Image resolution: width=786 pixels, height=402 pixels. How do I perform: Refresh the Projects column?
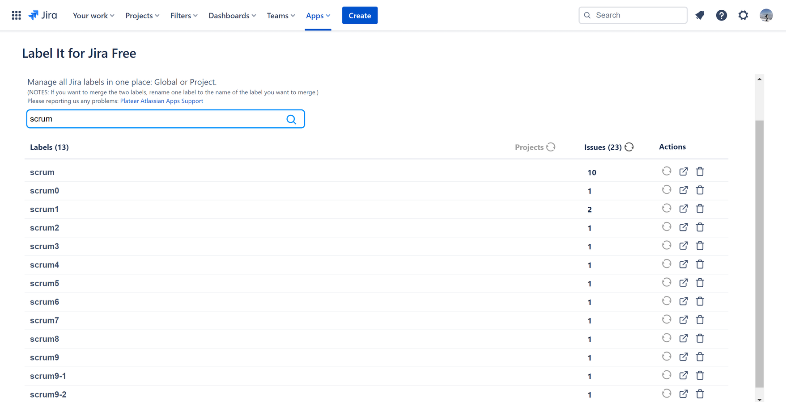pos(551,147)
